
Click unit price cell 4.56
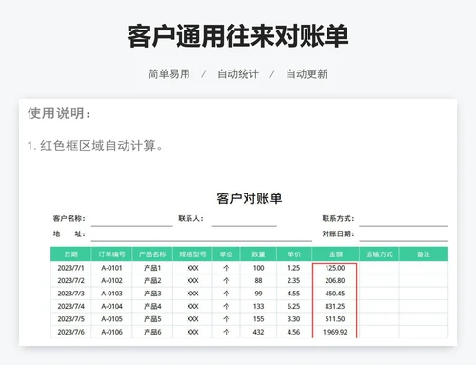[294, 332]
